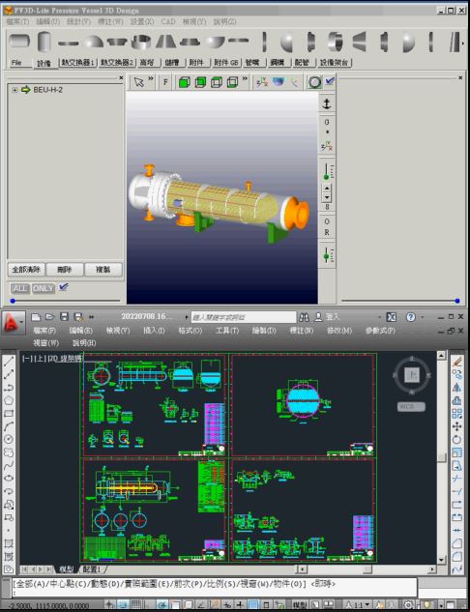Viewport: 470px width, 612px height.
Task: Click the 全部清除 button
Action: click(26, 270)
